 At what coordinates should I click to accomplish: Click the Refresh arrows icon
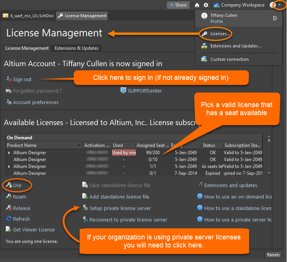click(9, 218)
